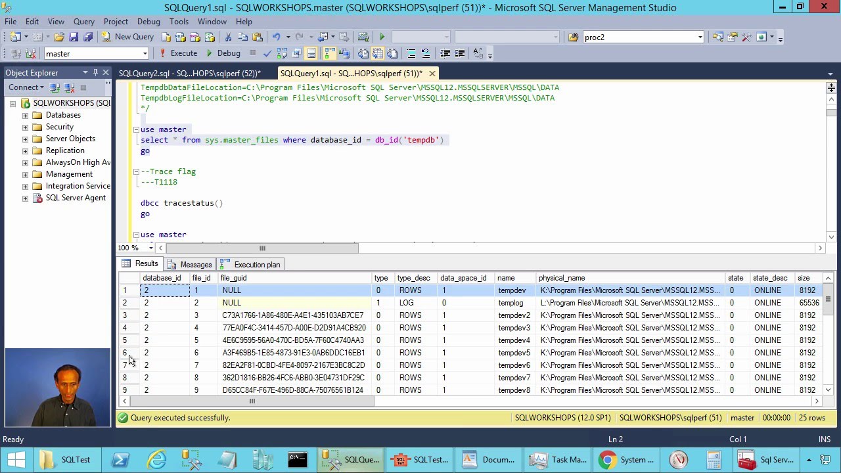The height and width of the screenshot is (473, 841).
Task: Close the Object Explorer panel
Action: pos(105,72)
